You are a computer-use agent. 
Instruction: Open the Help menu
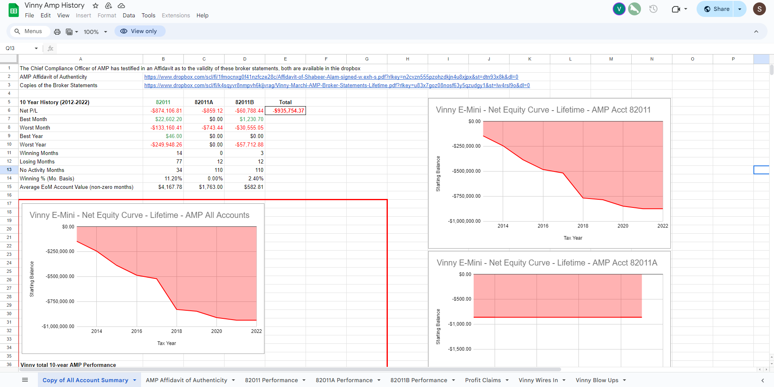coord(202,15)
